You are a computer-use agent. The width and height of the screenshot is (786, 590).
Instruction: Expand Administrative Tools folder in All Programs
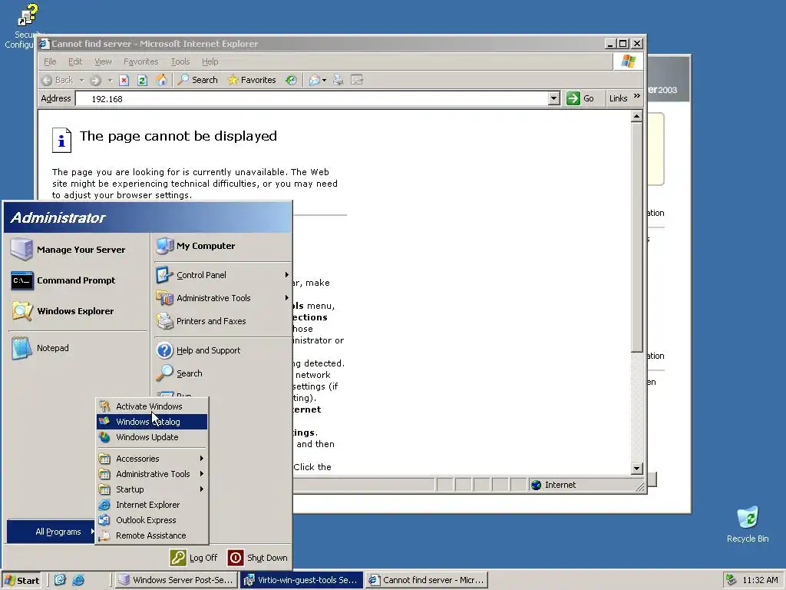coord(152,474)
